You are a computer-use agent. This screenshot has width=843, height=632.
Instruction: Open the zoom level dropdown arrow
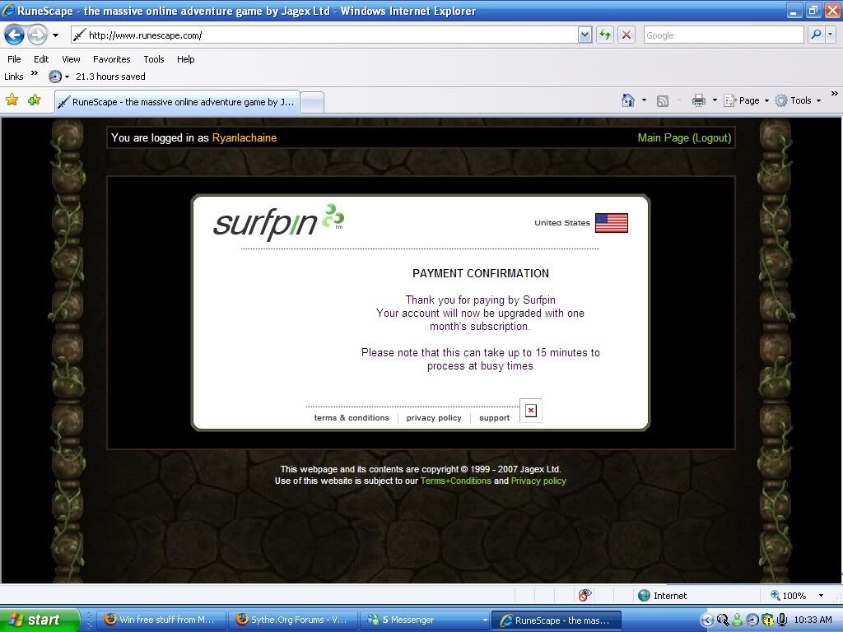tap(821, 596)
